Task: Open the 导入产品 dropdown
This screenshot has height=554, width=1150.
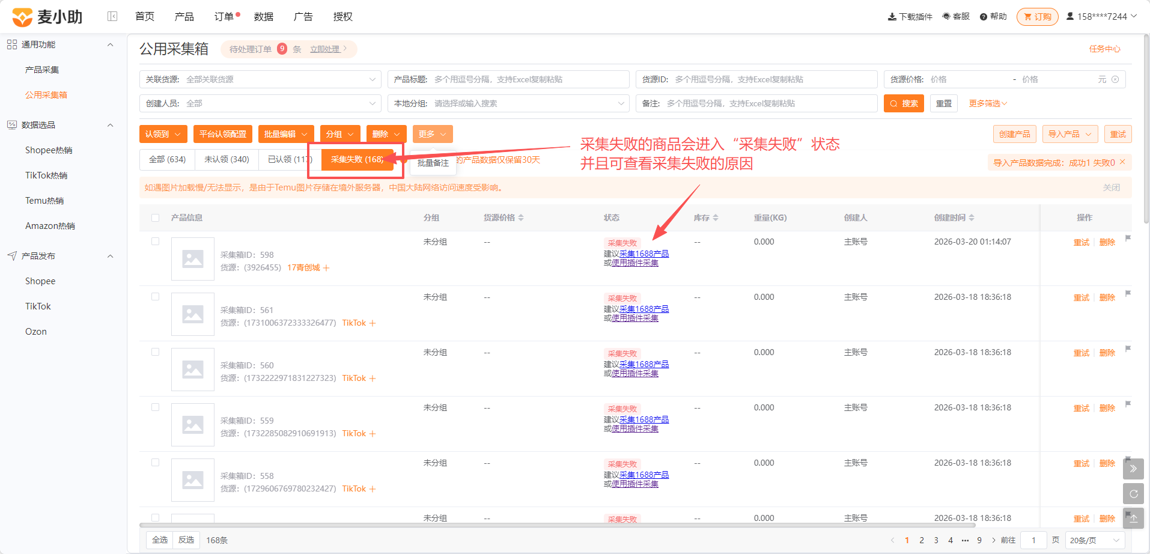Action: [1070, 134]
